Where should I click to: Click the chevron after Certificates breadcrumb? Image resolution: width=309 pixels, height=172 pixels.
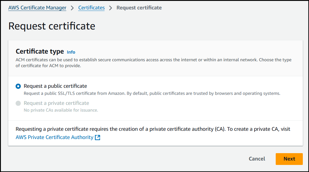pyautogui.click(x=111, y=8)
